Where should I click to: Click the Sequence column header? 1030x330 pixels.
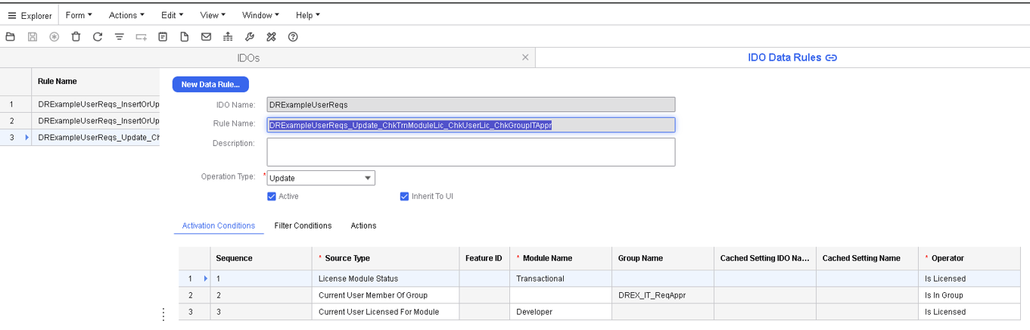point(260,258)
